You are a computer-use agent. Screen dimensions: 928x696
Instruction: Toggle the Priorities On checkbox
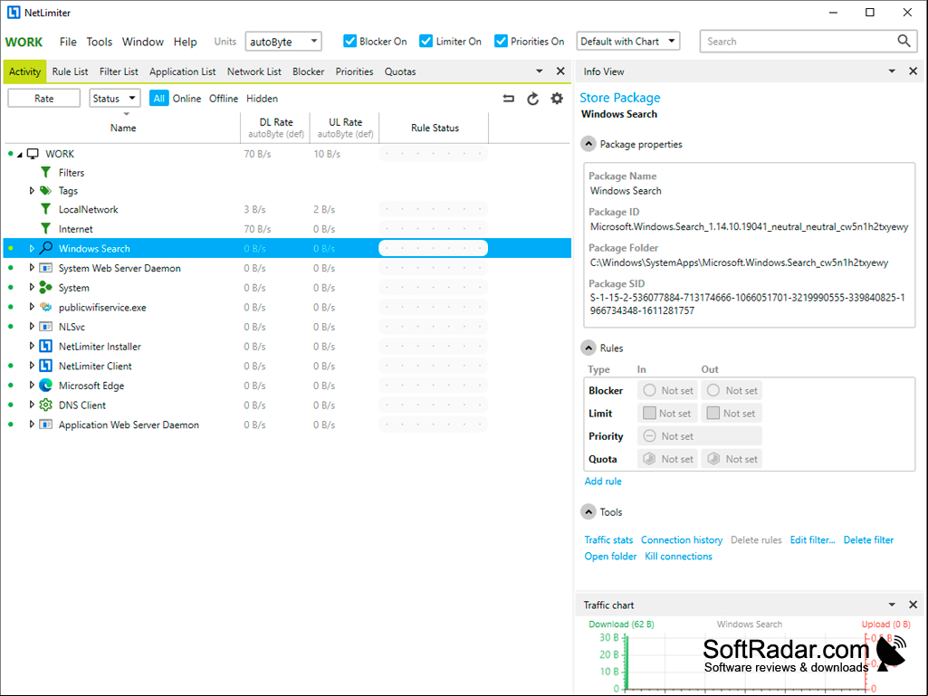click(x=501, y=41)
